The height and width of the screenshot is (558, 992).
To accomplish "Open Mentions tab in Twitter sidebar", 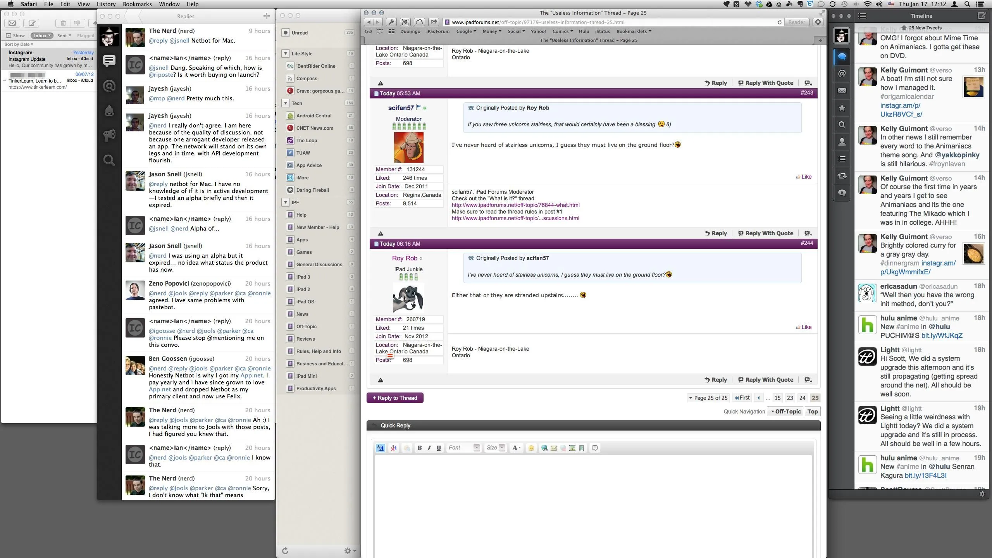I will [842, 74].
